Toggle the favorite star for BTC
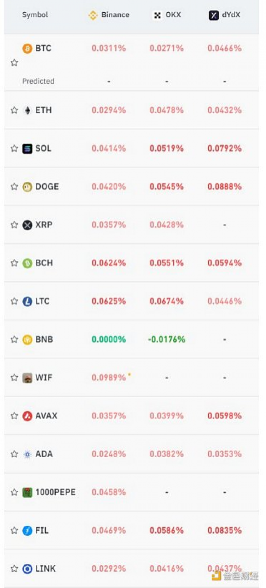 (x=14, y=63)
